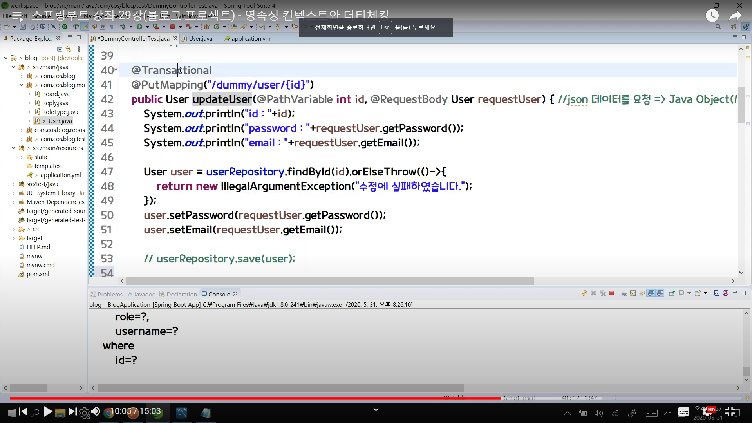Click the red Stop icon in main toolbar
This screenshot has width=752, height=423.
(172, 27)
